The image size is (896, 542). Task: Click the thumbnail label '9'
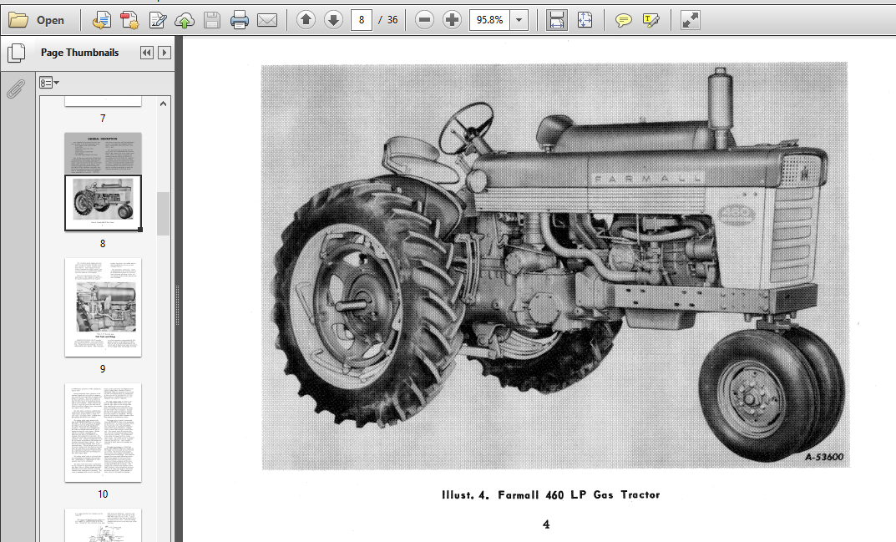pos(103,369)
